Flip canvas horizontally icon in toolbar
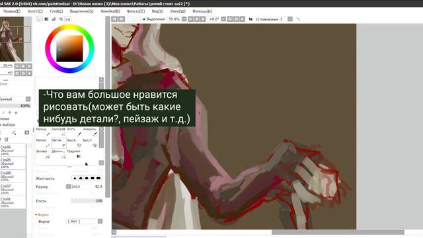This screenshot has width=423, height=238. [x=250, y=19]
